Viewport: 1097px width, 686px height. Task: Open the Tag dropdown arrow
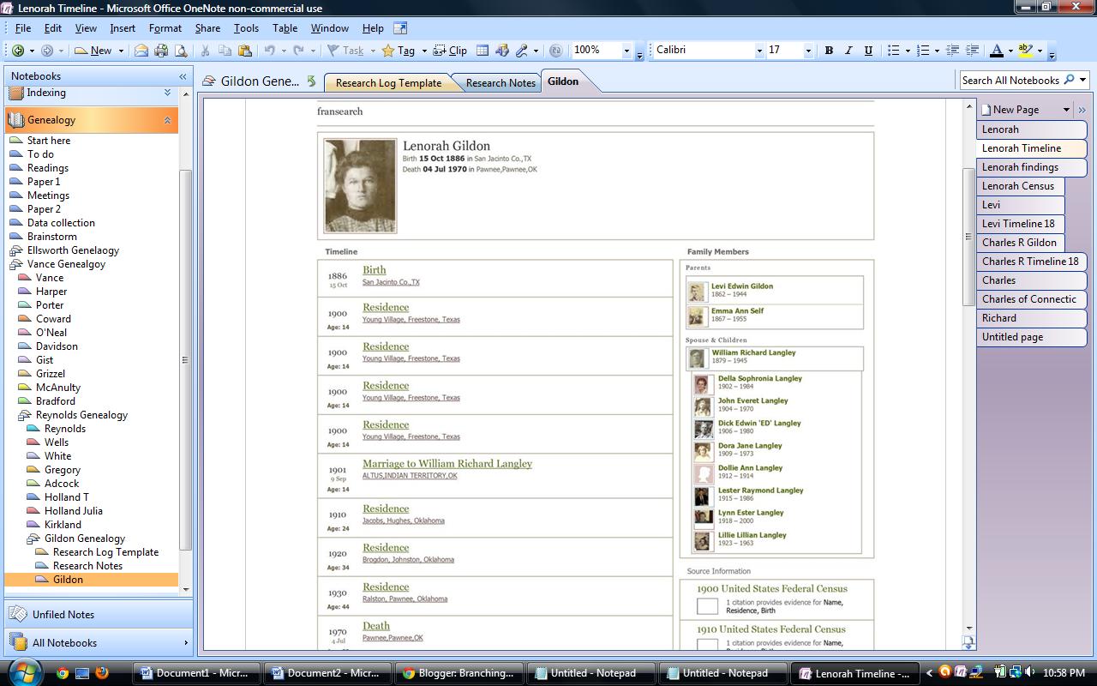[423, 51]
